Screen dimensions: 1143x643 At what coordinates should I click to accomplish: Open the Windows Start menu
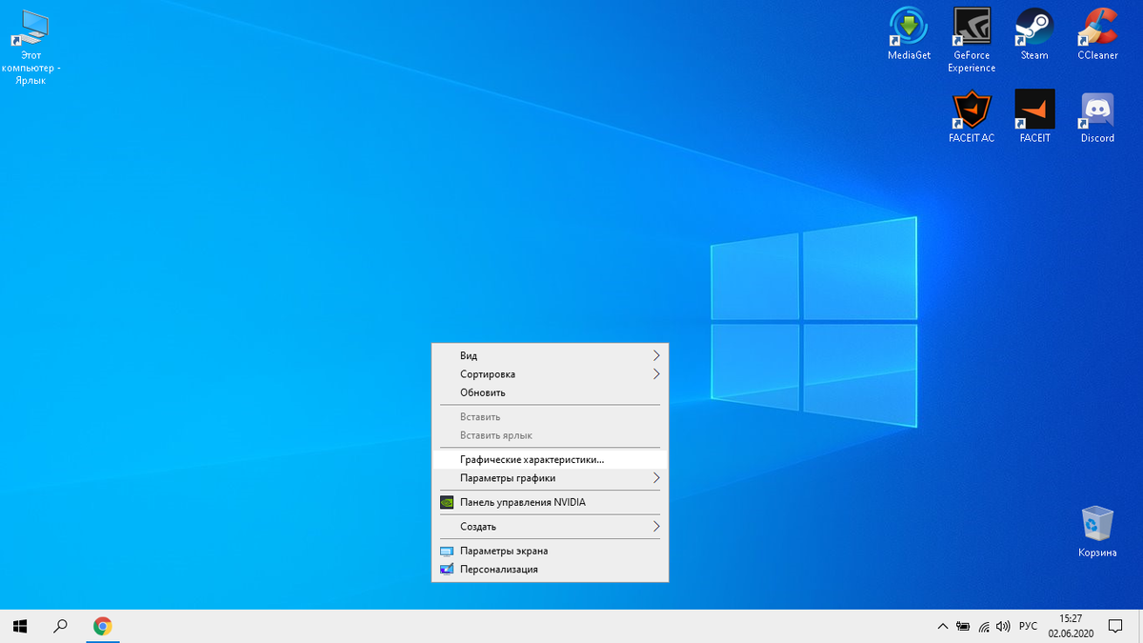(20, 626)
